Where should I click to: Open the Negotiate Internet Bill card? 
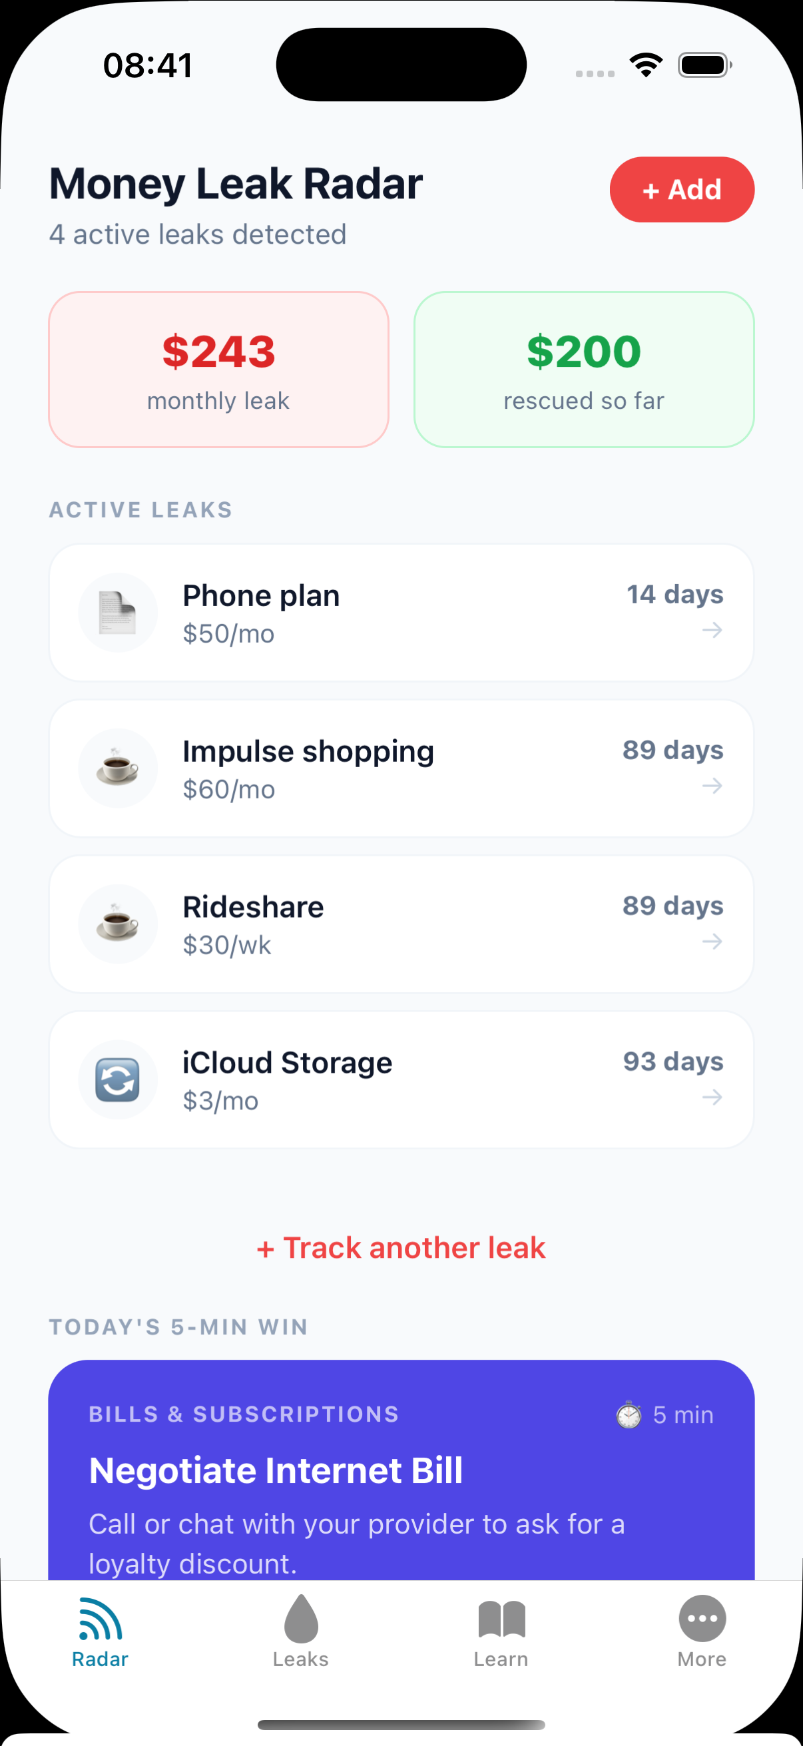pyautogui.click(x=401, y=1470)
